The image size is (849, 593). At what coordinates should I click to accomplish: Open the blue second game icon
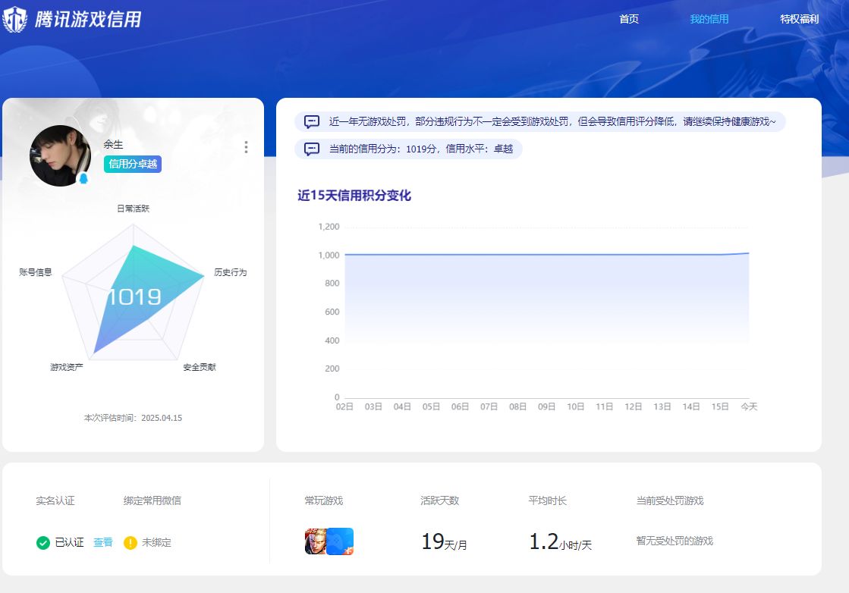click(x=340, y=541)
